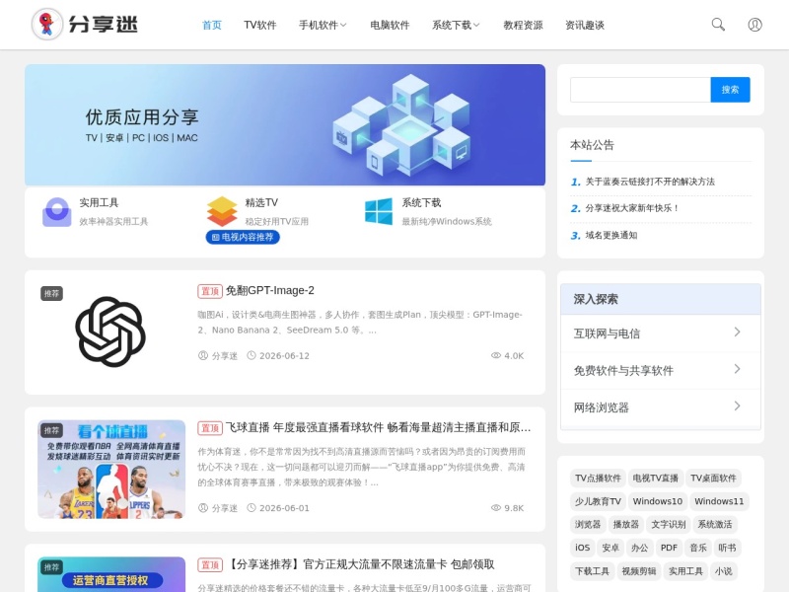The height and width of the screenshot is (592, 789).
Task: Open article title 免翻GPT-Image-2
Action: click(x=269, y=290)
